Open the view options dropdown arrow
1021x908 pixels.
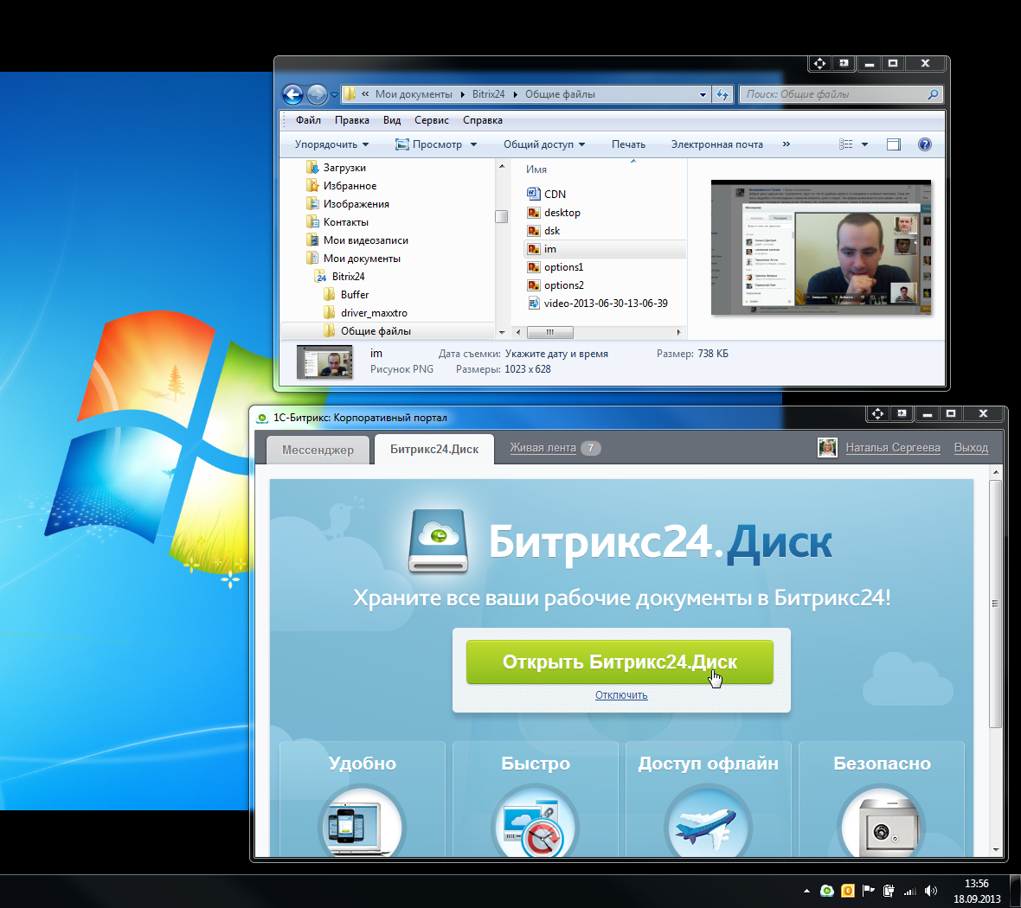[864, 144]
